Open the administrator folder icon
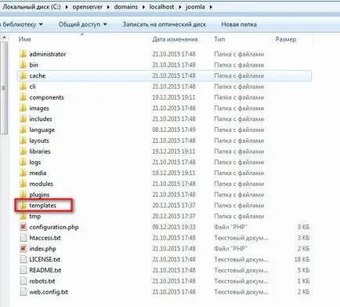 tap(23, 54)
